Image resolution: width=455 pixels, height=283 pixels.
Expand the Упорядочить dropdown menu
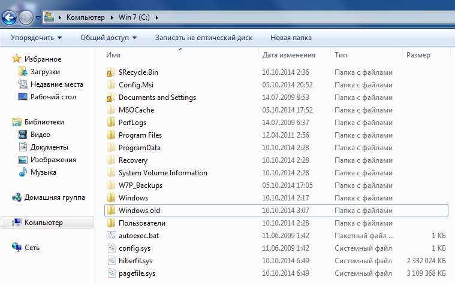[x=36, y=38]
